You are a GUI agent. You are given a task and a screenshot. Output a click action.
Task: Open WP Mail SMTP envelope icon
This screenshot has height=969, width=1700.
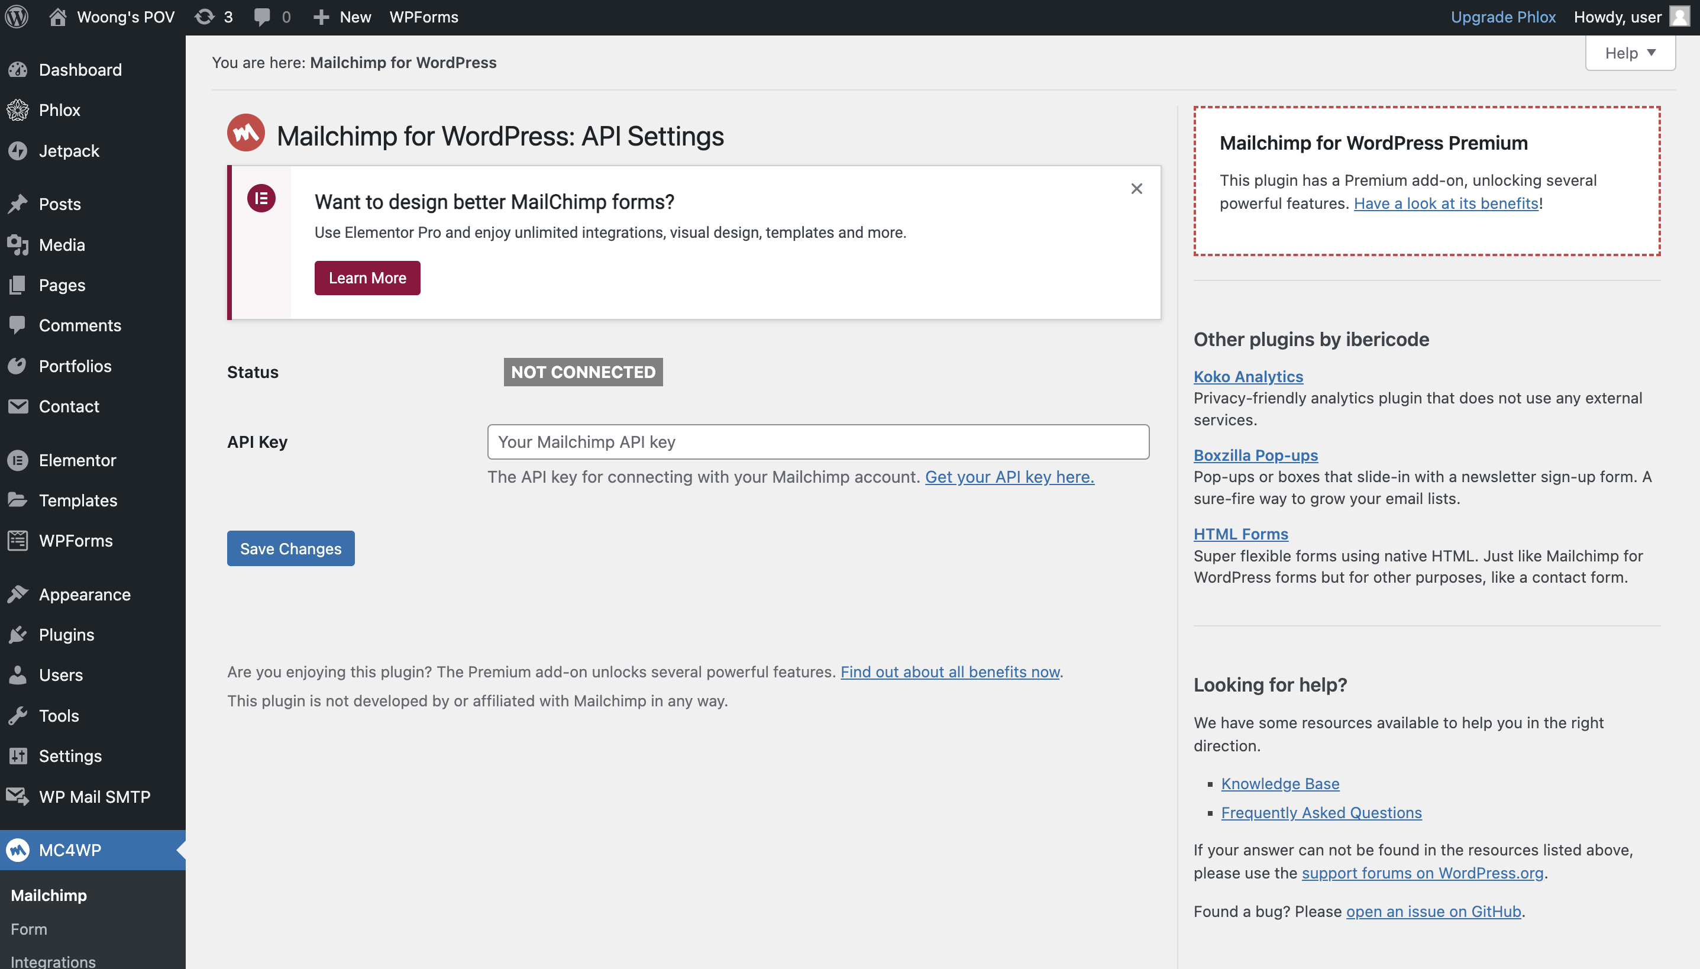18,796
